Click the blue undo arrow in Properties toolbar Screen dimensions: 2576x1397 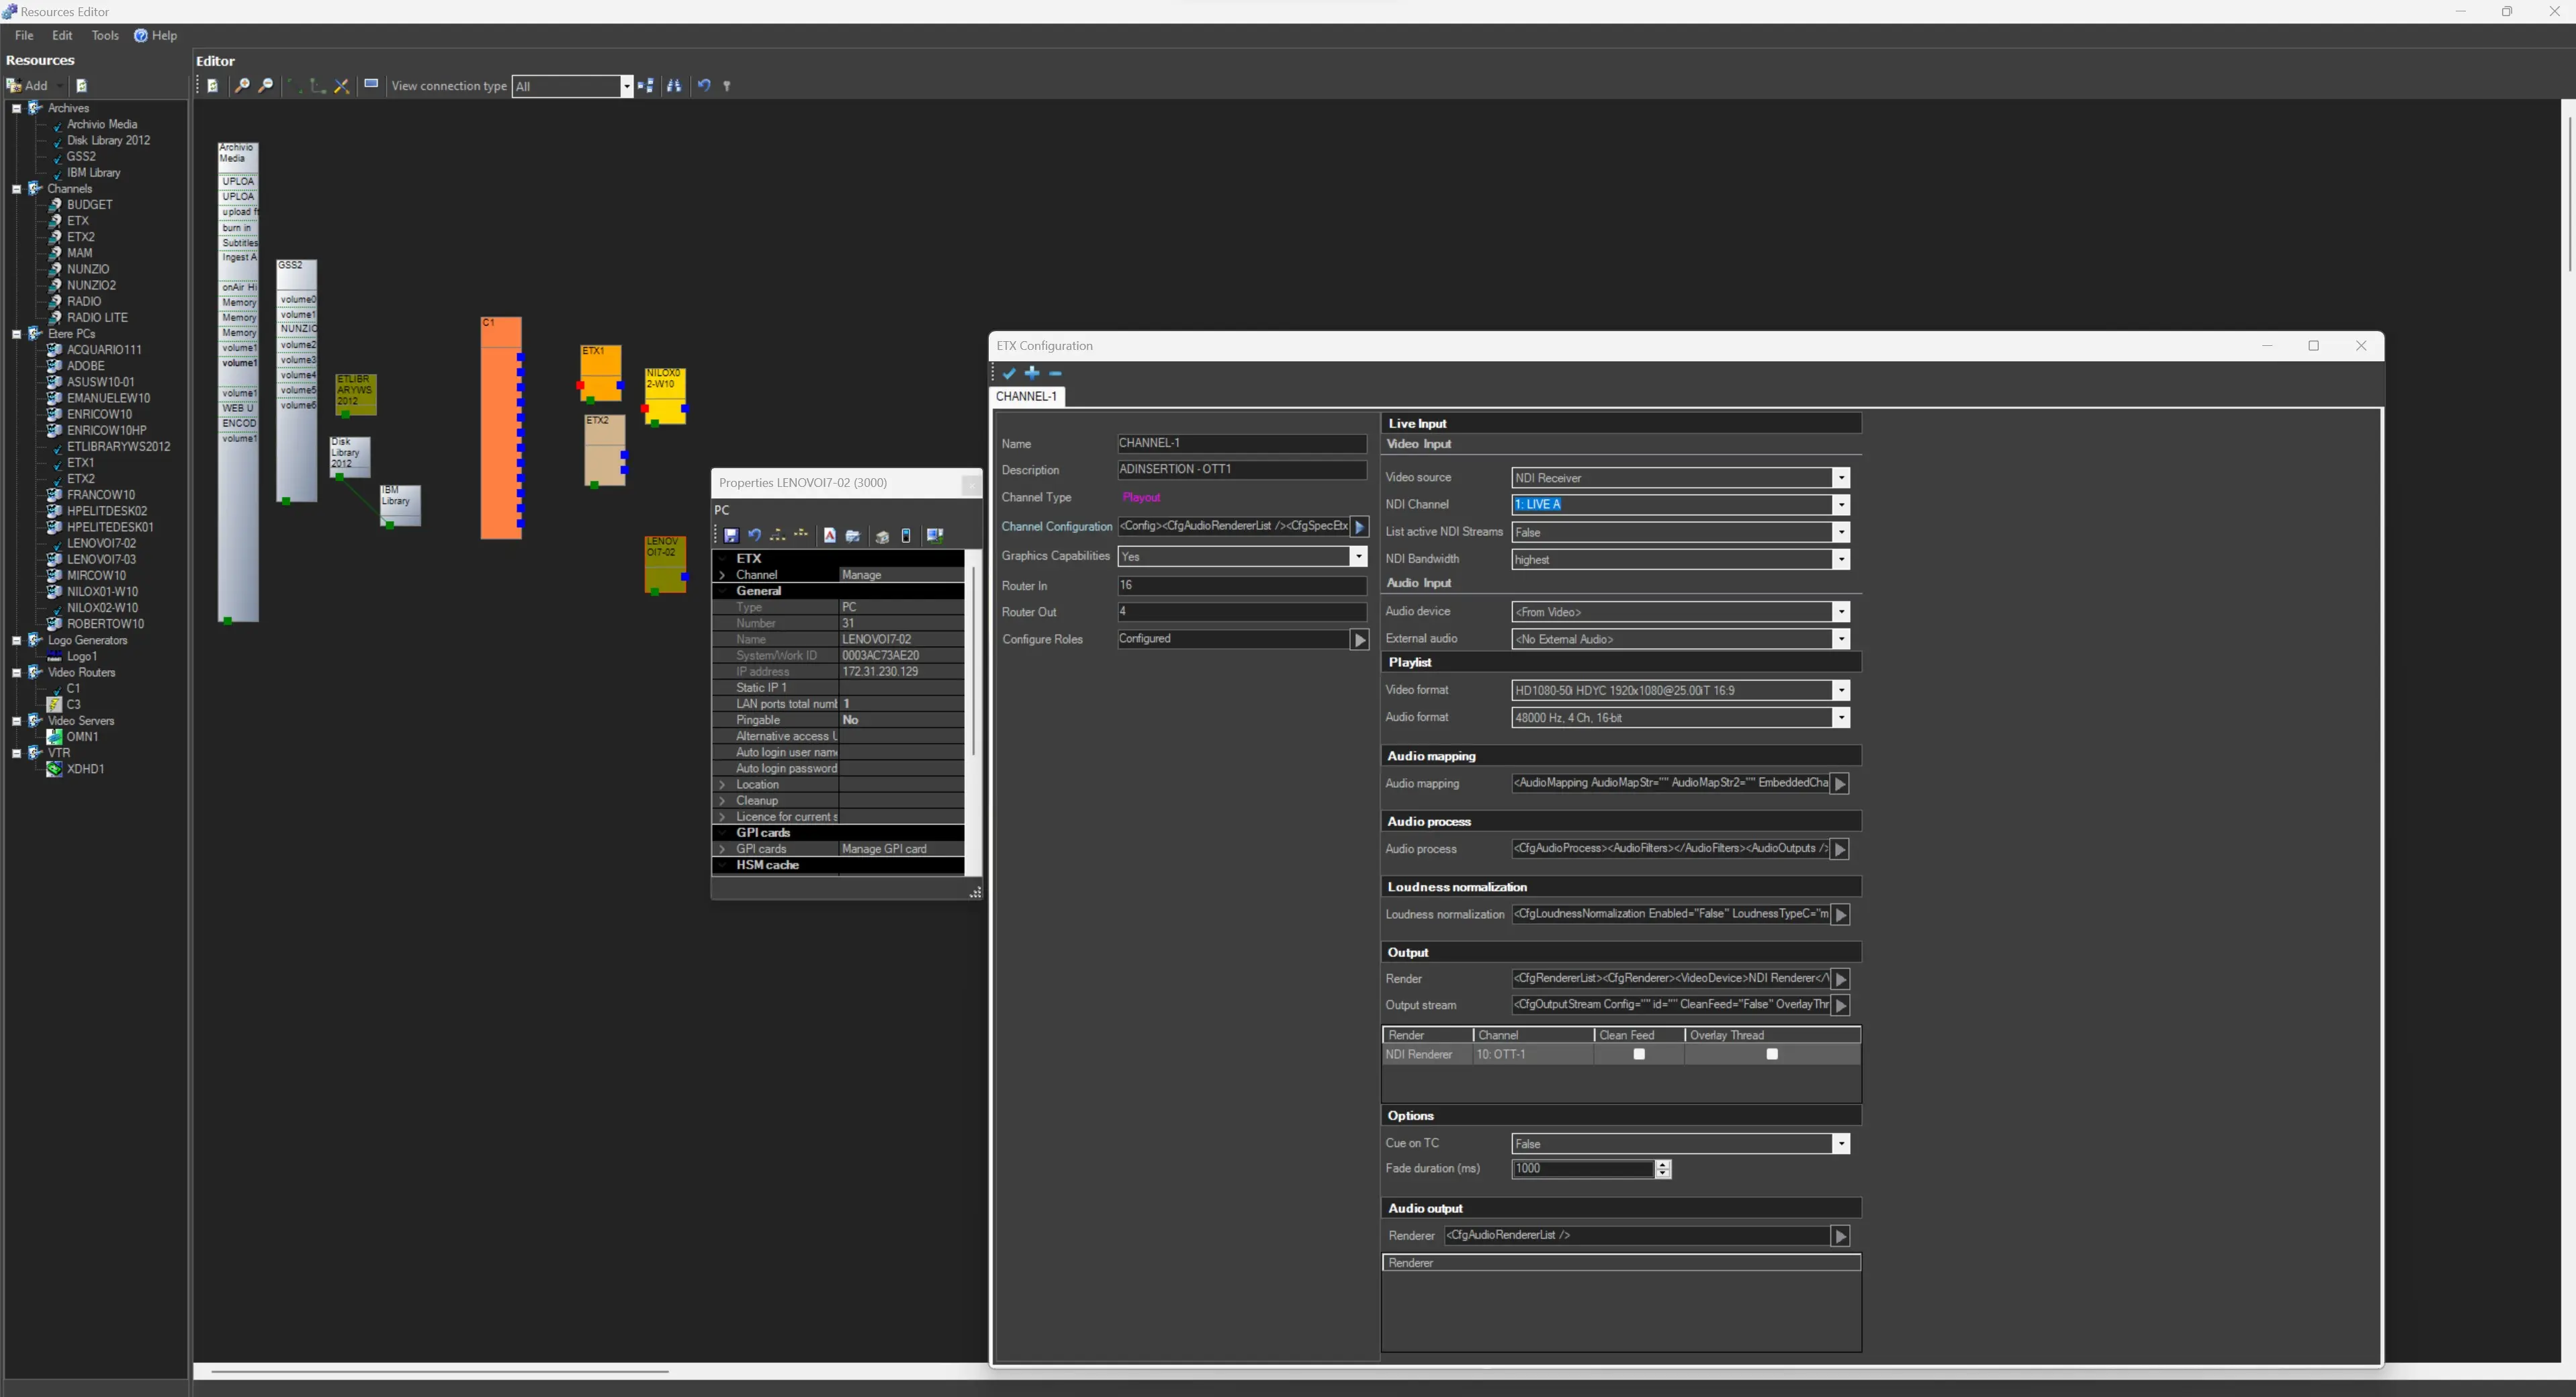point(754,536)
